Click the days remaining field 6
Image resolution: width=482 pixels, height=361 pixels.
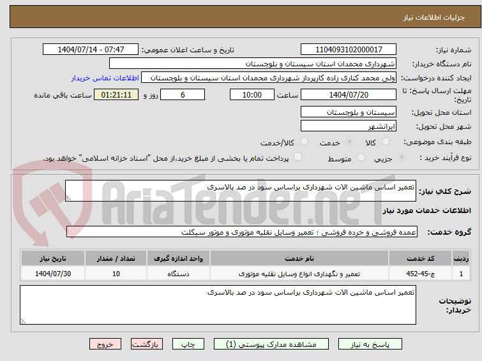pos(183,94)
